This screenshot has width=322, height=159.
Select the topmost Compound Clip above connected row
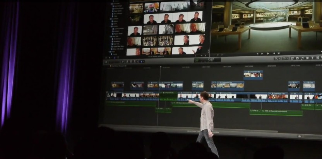(x=253, y=75)
